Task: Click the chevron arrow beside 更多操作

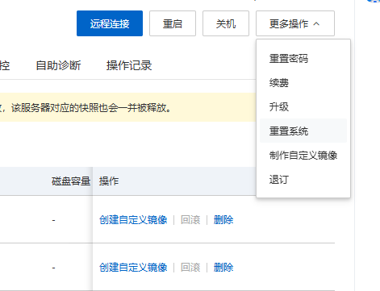Action: (316, 24)
